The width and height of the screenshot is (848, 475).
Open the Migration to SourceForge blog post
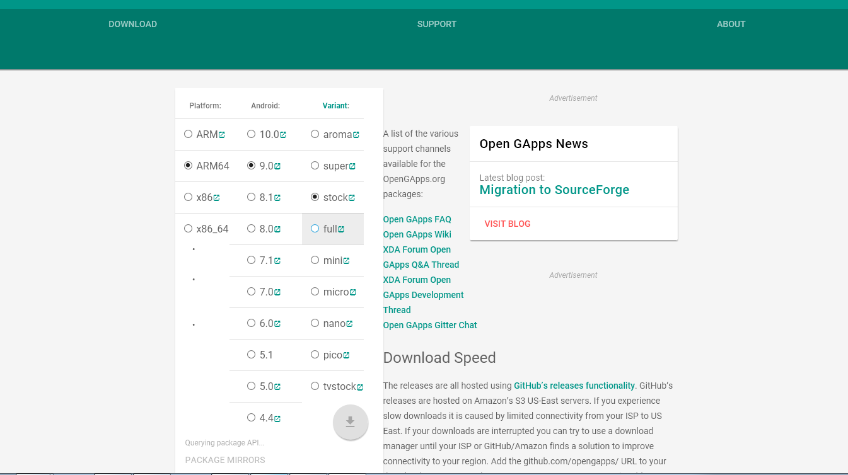coord(554,190)
